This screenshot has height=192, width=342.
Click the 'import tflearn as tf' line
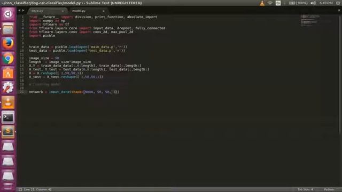[49, 25]
